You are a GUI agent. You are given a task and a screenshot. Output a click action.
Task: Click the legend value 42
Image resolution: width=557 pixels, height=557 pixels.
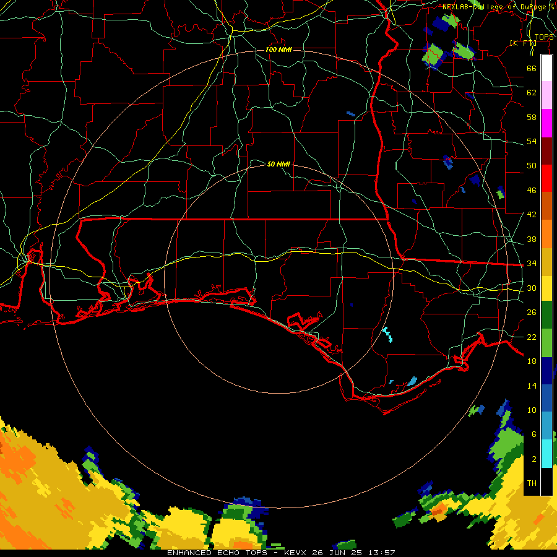(x=532, y=215)
